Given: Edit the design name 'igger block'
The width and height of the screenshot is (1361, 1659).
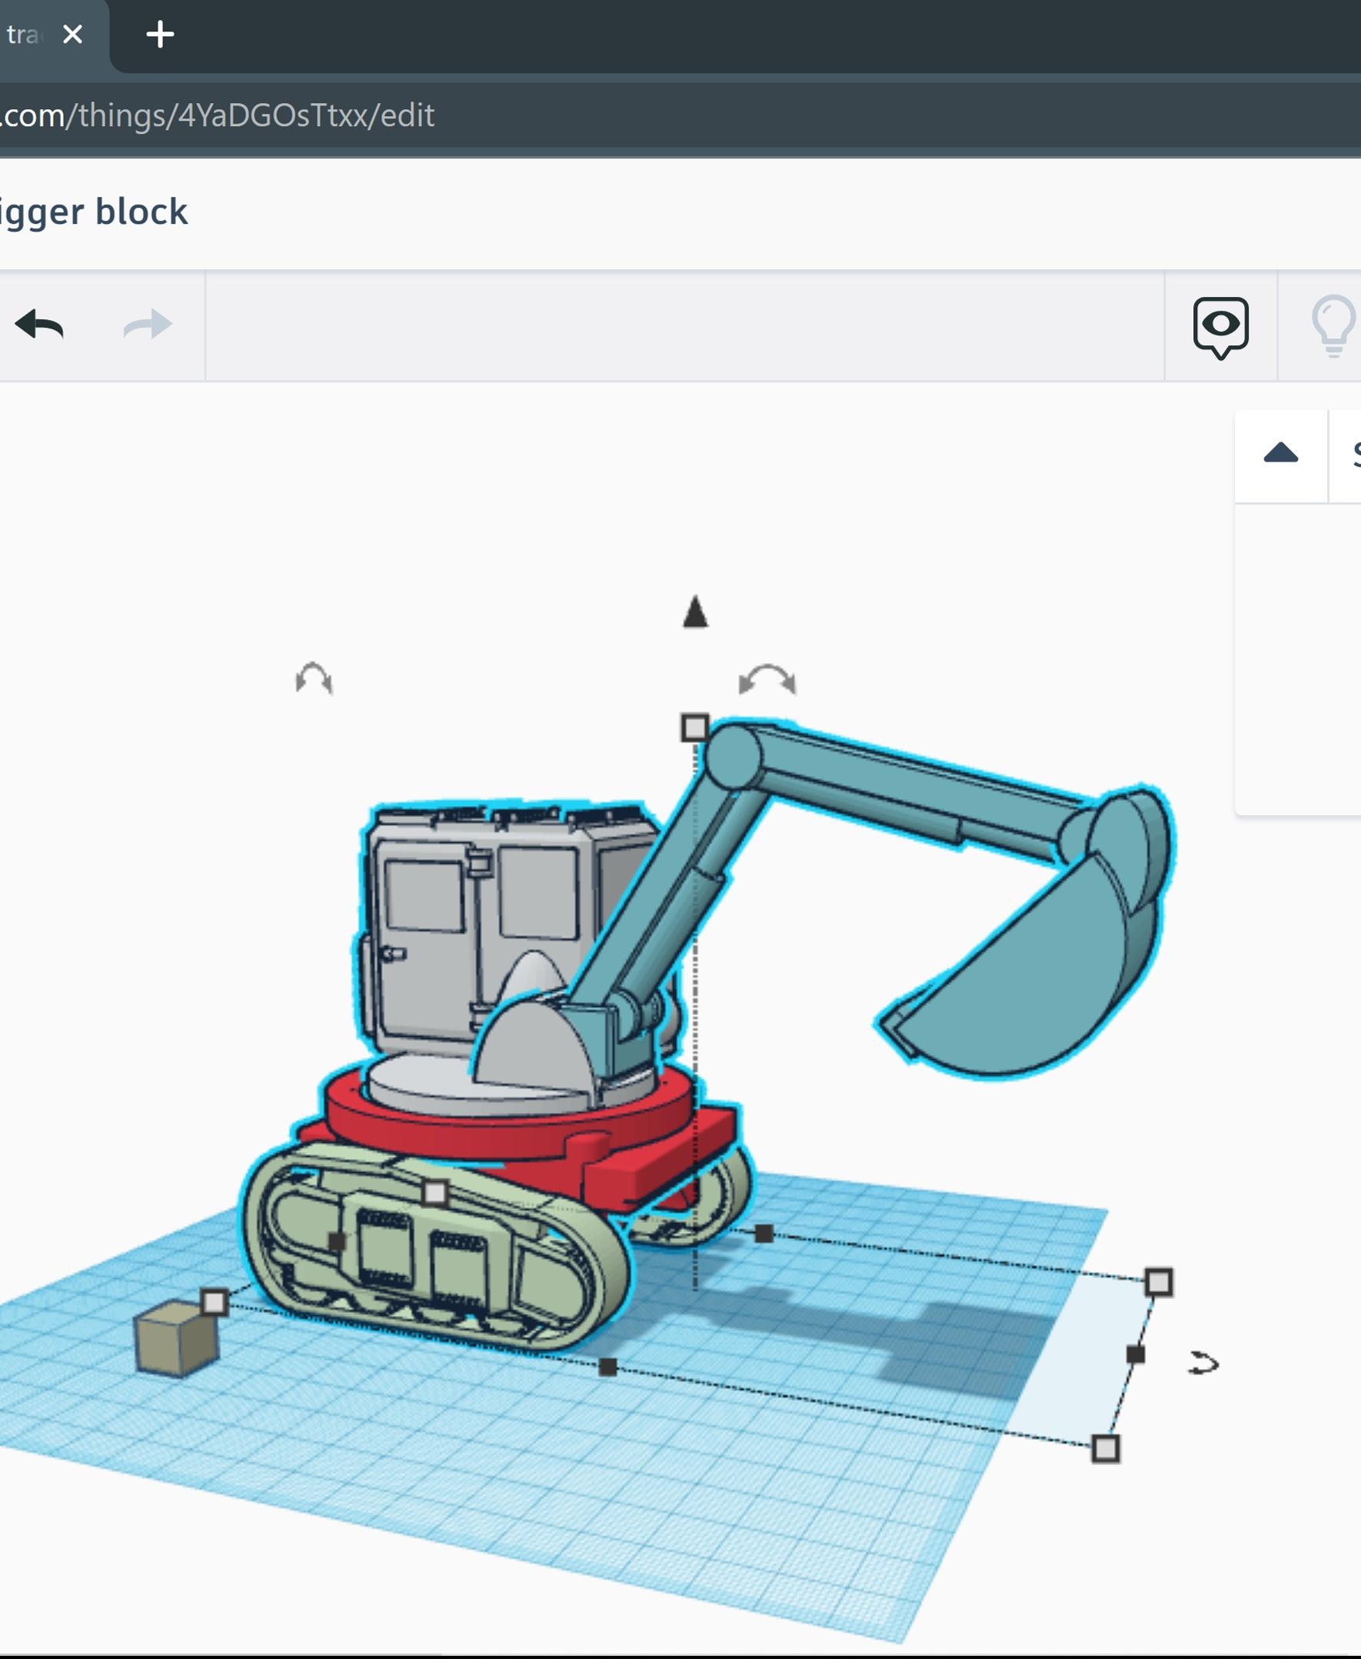Looking at the screenshot, I should point(92,212).
